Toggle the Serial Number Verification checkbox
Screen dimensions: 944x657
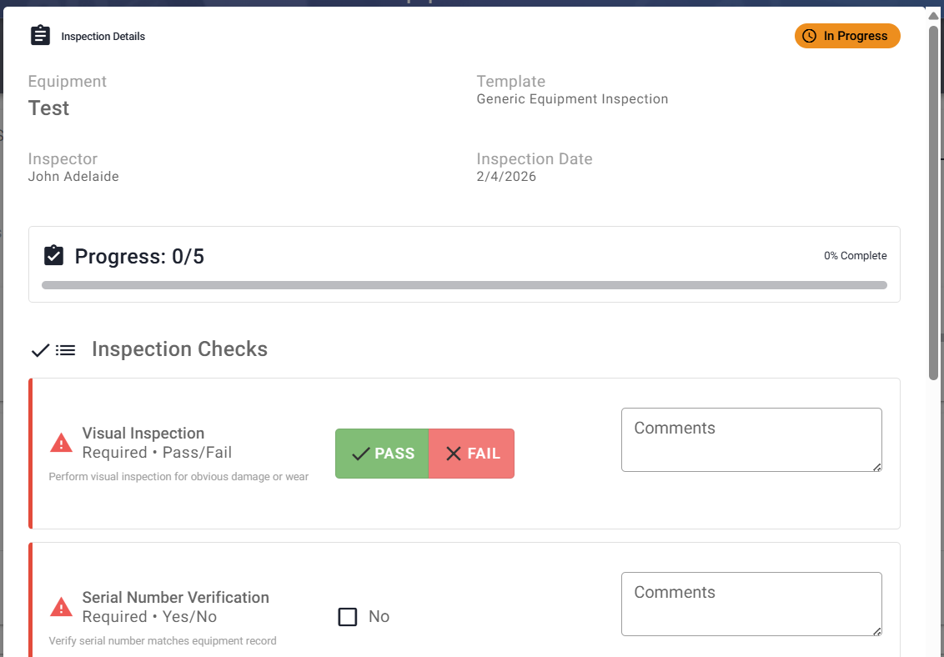[x=348, y=617]
